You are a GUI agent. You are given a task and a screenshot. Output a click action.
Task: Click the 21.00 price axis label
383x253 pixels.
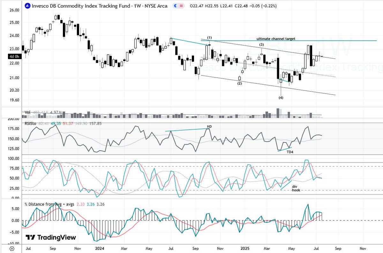[15, 78]
